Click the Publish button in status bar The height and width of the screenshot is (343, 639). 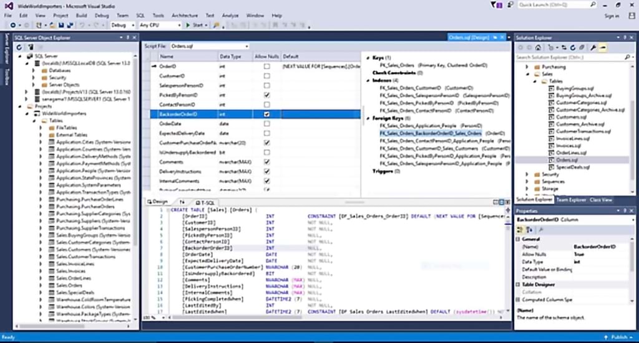click(618, 337)
